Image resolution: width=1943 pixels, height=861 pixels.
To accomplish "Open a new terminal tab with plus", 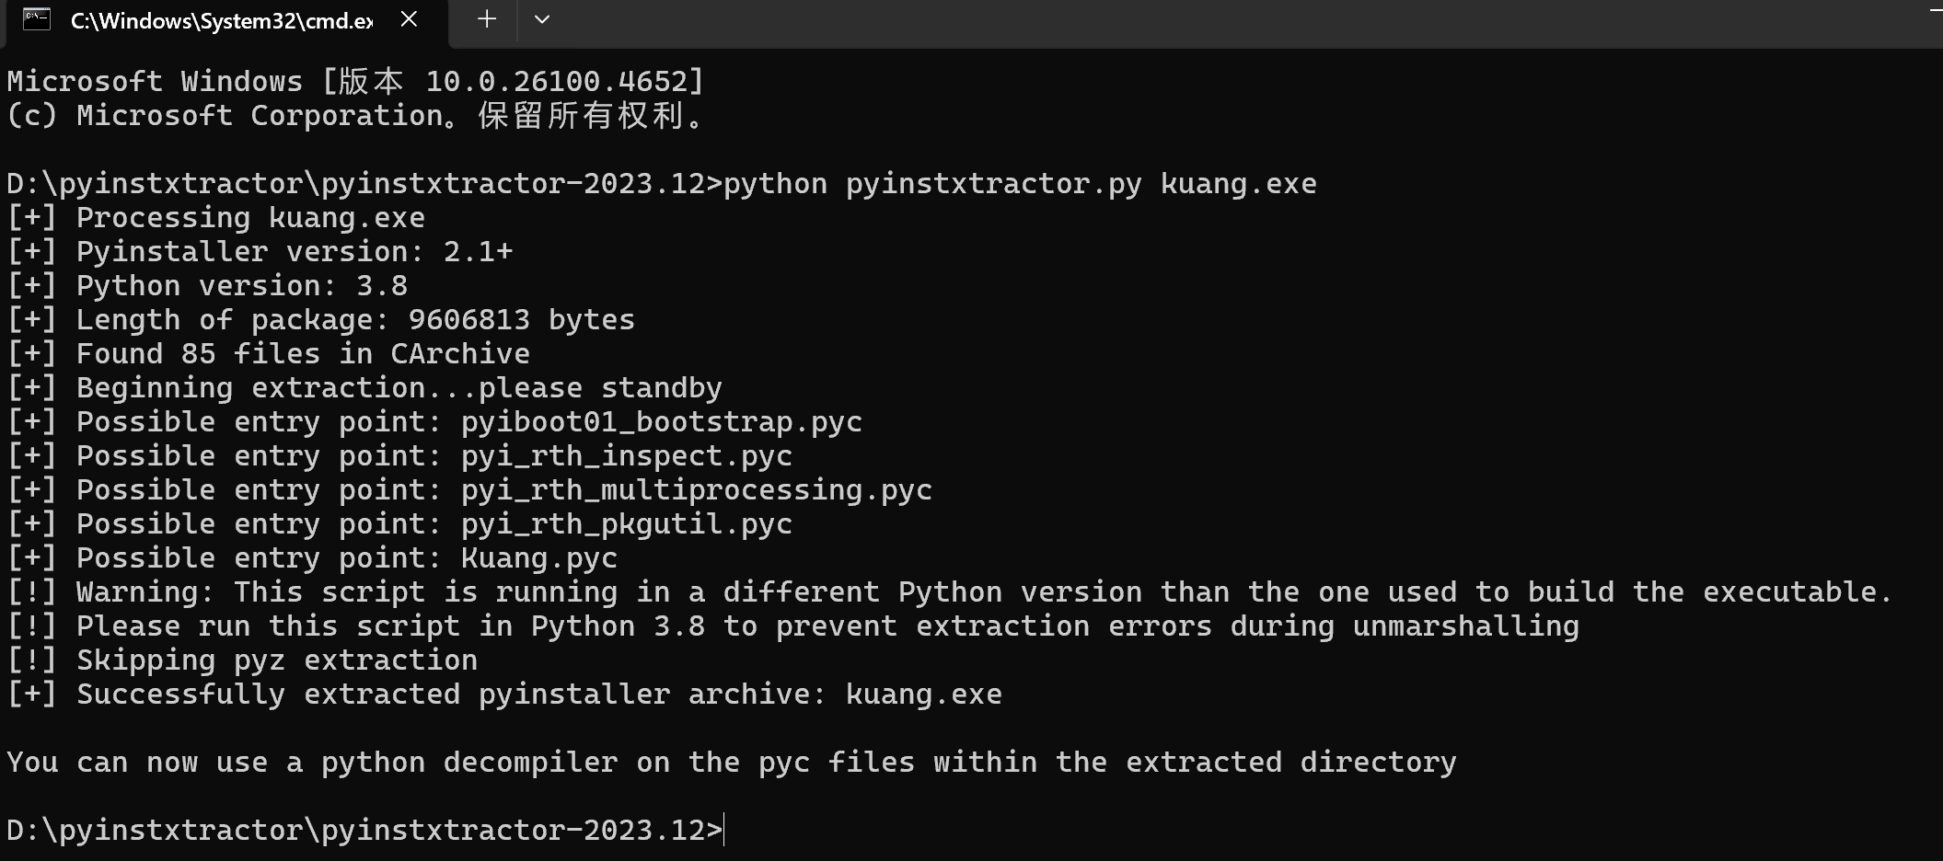I will [x=487, y=19].
